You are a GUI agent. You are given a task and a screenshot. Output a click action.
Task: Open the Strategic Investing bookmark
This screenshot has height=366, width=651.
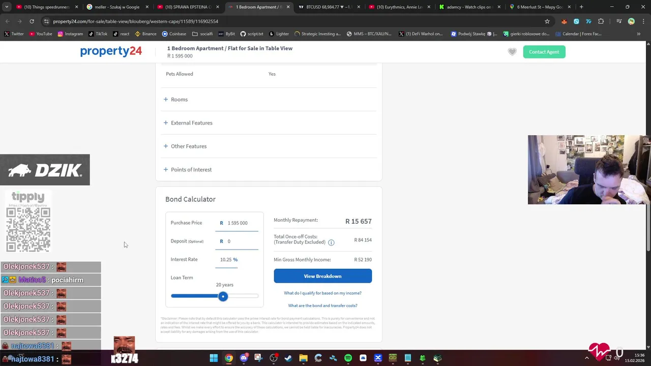(317, 34)
